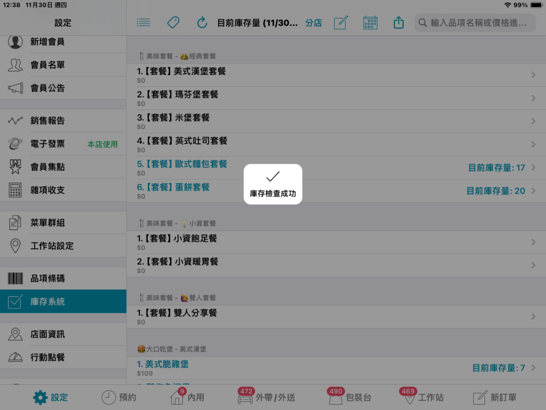Switch to 工作站 tab
The image size is (546, 410).
pyautogui.click(x=422, y=397)
